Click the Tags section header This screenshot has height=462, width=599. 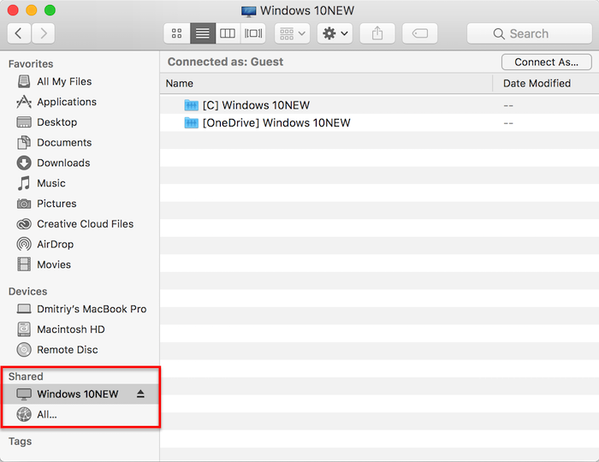point(20,441)
